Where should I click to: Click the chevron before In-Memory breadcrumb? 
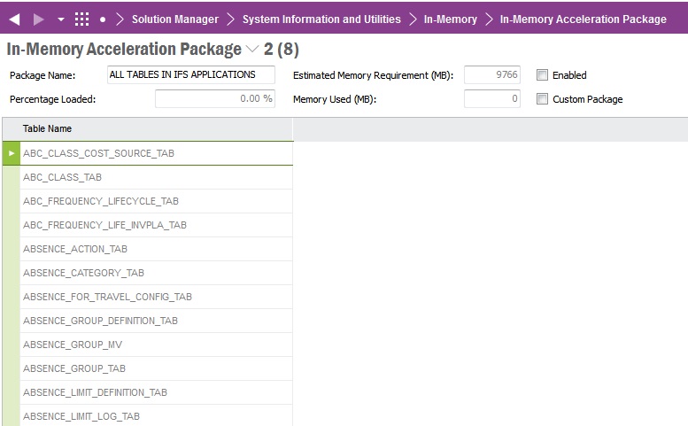pyautogui.click(x=413, y=19)
